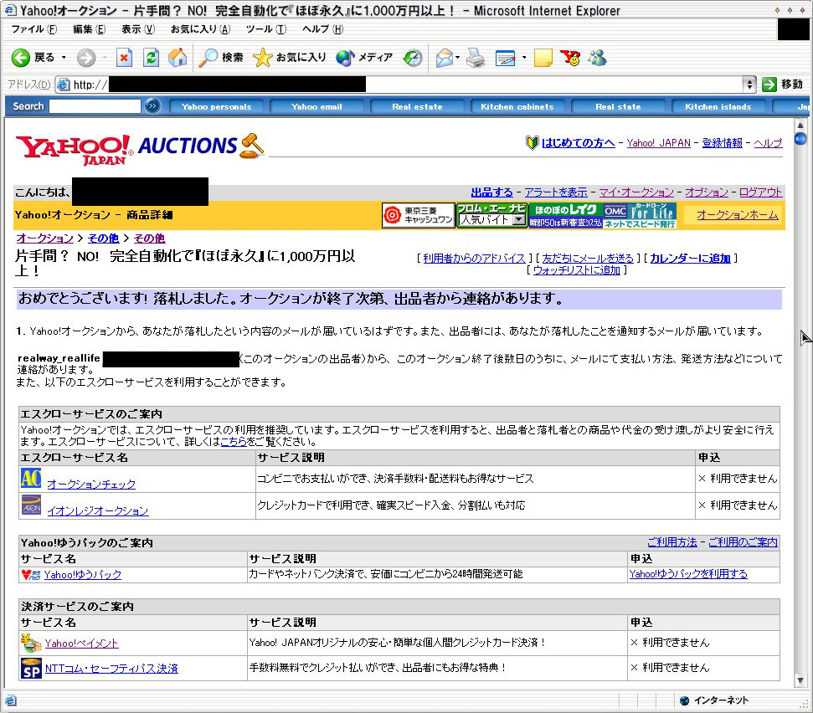Viewport: 813px width, 713px height.
Task: Open the ヘルプ(H) menu
Action: pos(322,29)
